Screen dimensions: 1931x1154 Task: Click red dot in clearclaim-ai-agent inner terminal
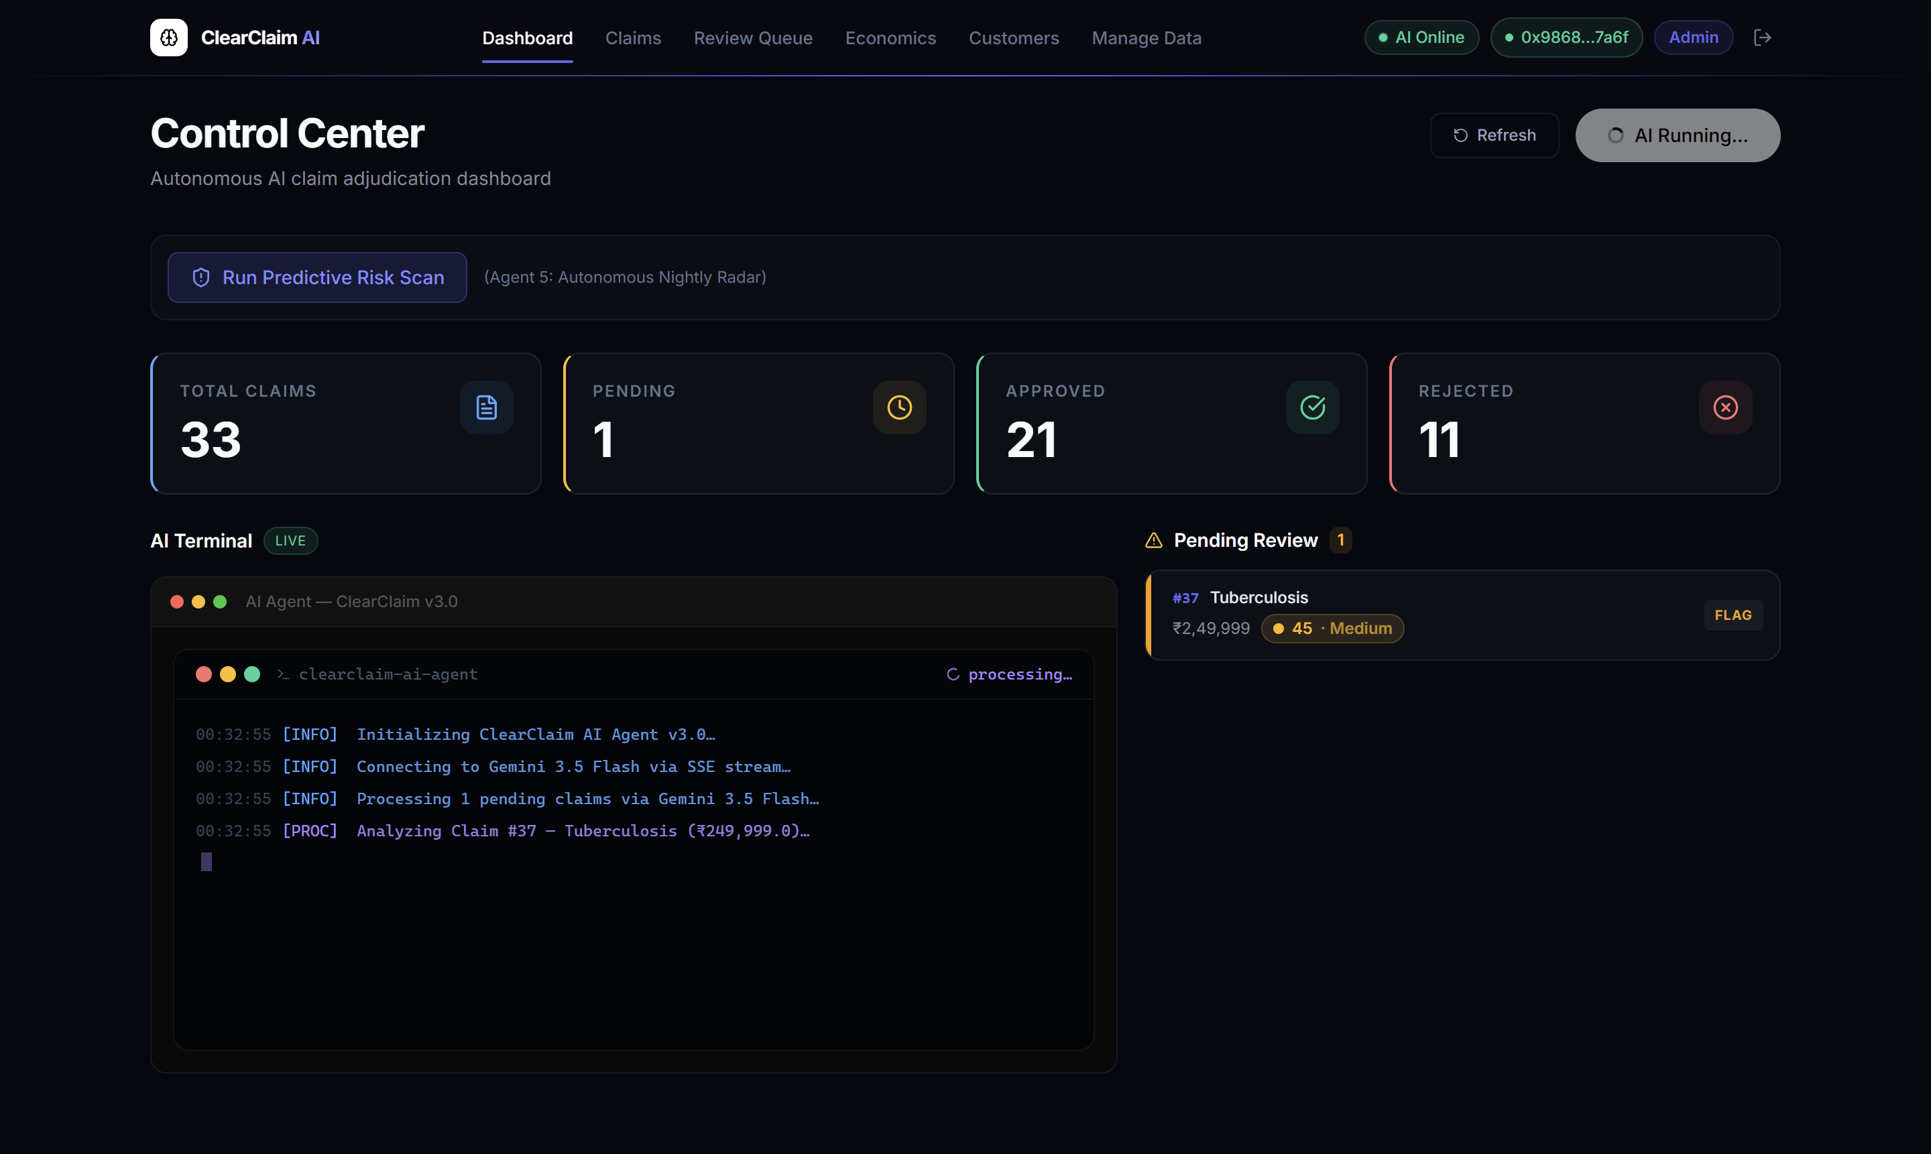pyautogui.click(x=204, y=674)
